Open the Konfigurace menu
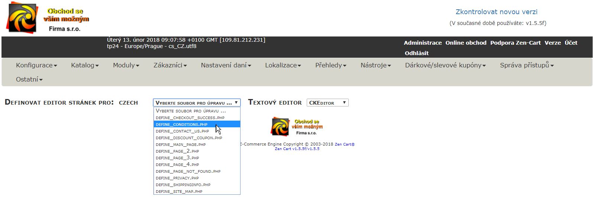 point(36,66)
